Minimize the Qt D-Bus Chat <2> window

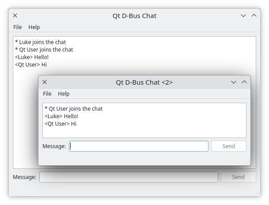[x=234, y=82]
